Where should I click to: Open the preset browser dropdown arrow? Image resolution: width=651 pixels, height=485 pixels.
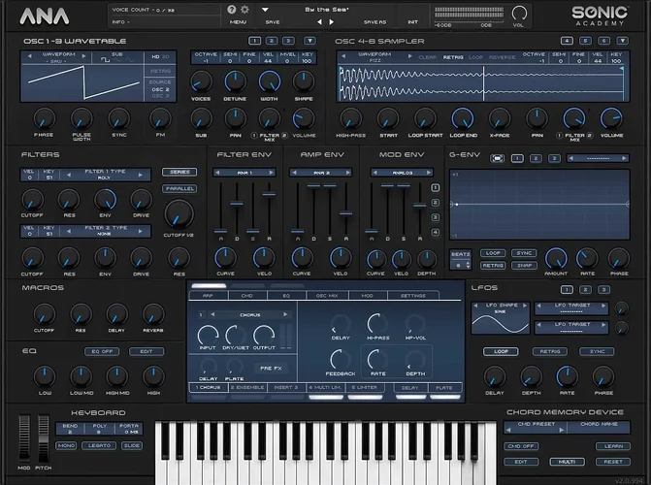[x=265, y=10]
